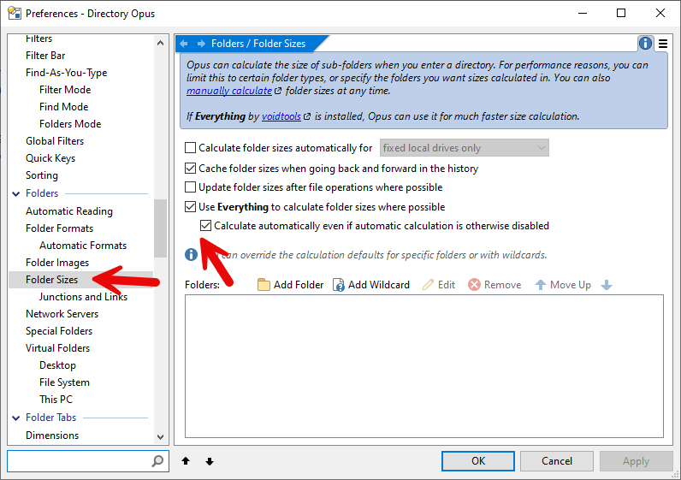Screen dimensions: 681x480
Task: Click the tree scrollbar thumb
Action: [x=160, y=228]
